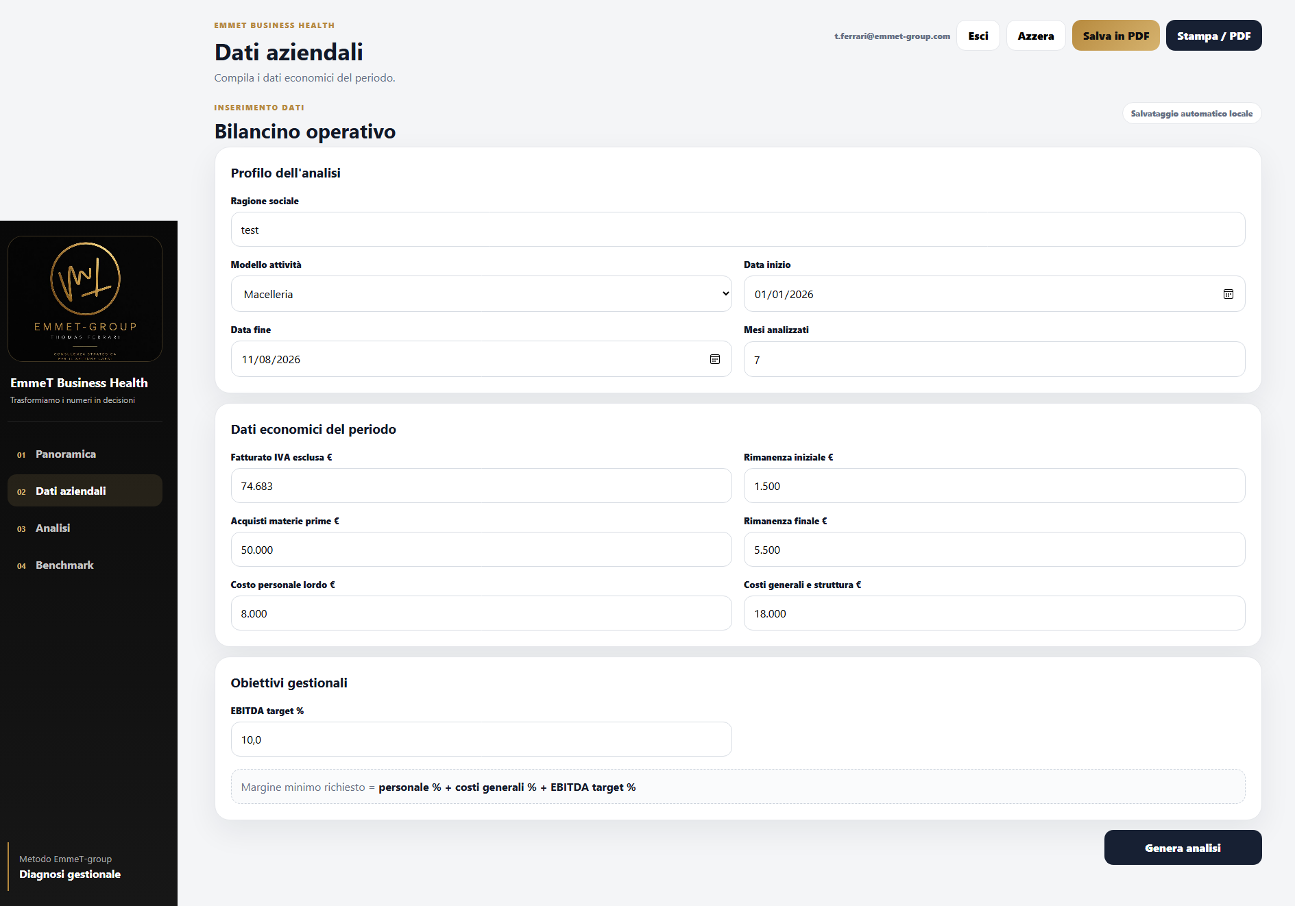This screenshot has width=1295, height=906.
Task: Click the Rimanenza finale field
Action: (994, 550)
